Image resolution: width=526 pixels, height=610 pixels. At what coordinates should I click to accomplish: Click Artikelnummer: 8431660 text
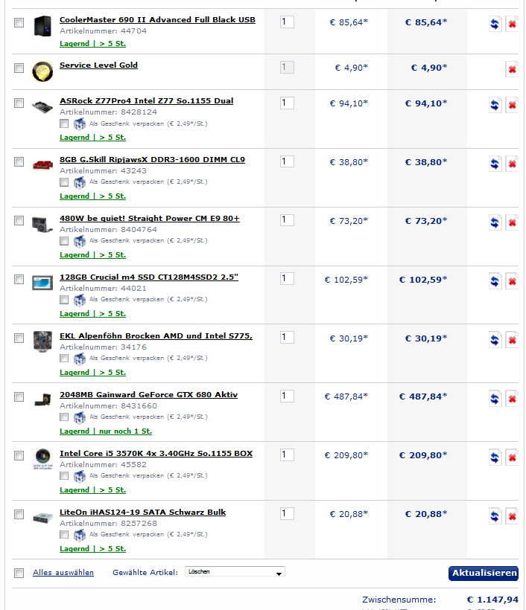point(108,406)
